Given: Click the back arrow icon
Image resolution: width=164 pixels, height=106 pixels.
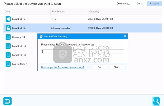Looking at the screenshot, I should [7, 101].
